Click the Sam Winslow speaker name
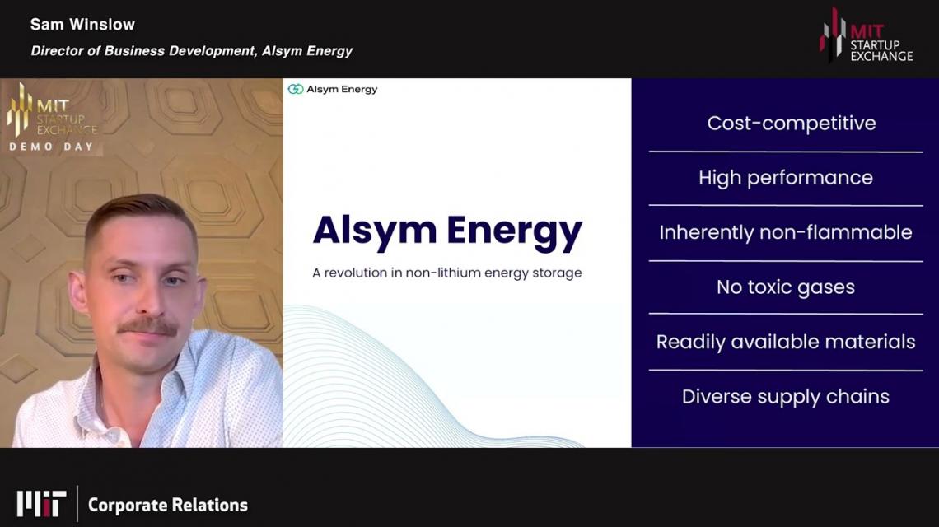Image resolution: width=939 pixels, height=527 pixels. (82, 25)
